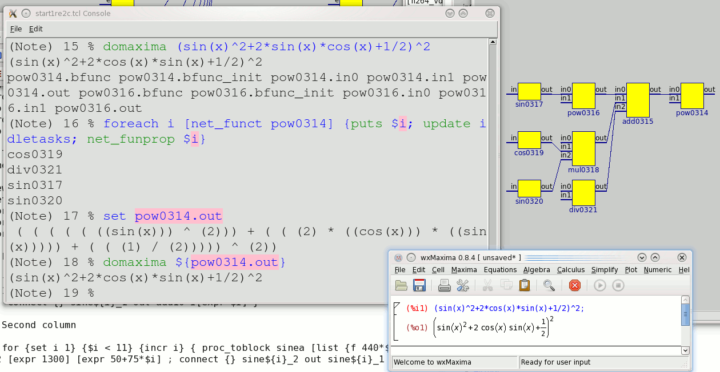Click out port label of pow0314 block

[709, 90]
